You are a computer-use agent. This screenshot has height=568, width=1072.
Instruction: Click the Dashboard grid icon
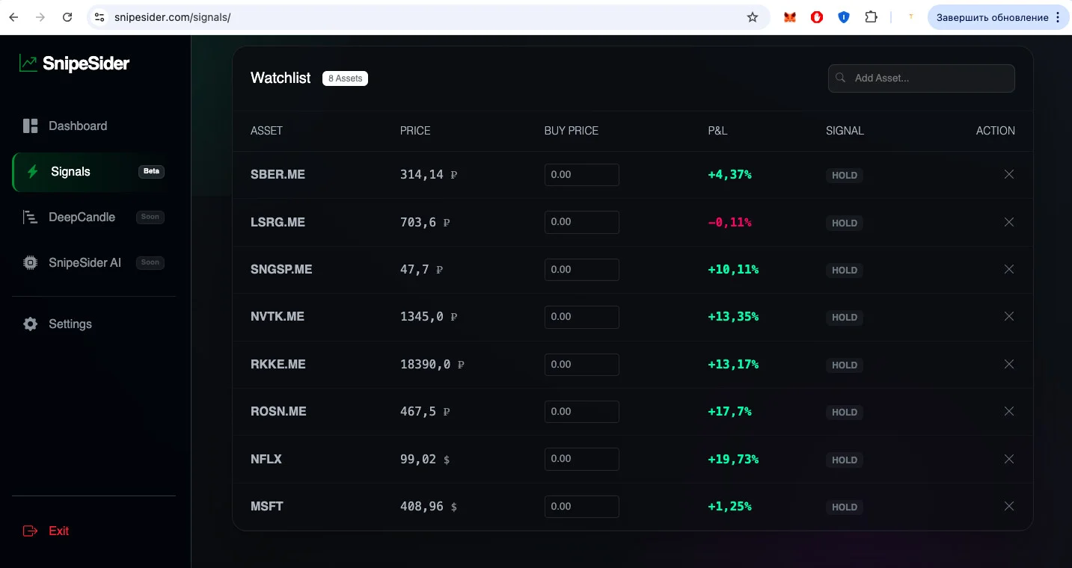click(x=31, y=126)
